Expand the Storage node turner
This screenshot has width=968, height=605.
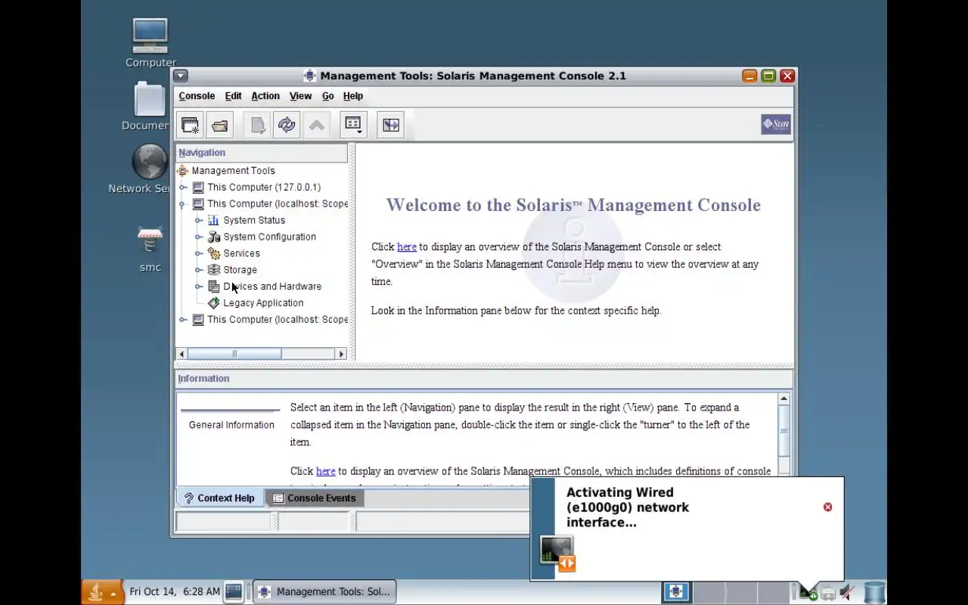coord(198,271)
